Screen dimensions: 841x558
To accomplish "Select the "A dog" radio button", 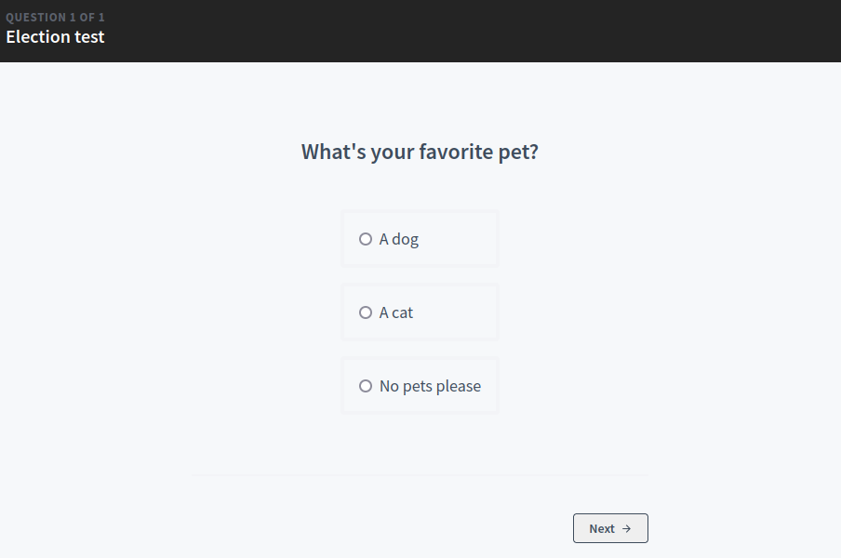I will coord(366,239).
